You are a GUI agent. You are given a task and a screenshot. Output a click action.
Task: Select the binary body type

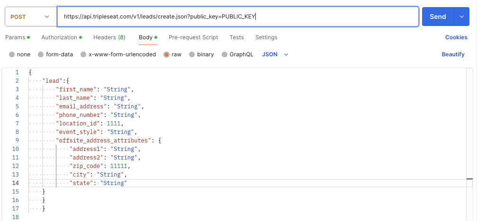[x=192, y=55]
